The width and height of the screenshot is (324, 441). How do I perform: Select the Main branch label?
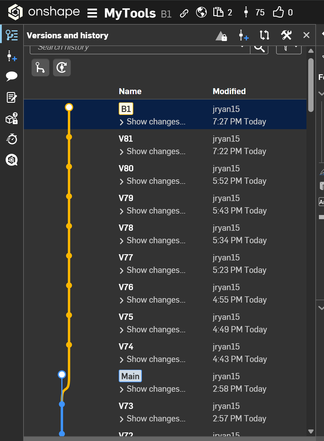[x=130, y=376]
